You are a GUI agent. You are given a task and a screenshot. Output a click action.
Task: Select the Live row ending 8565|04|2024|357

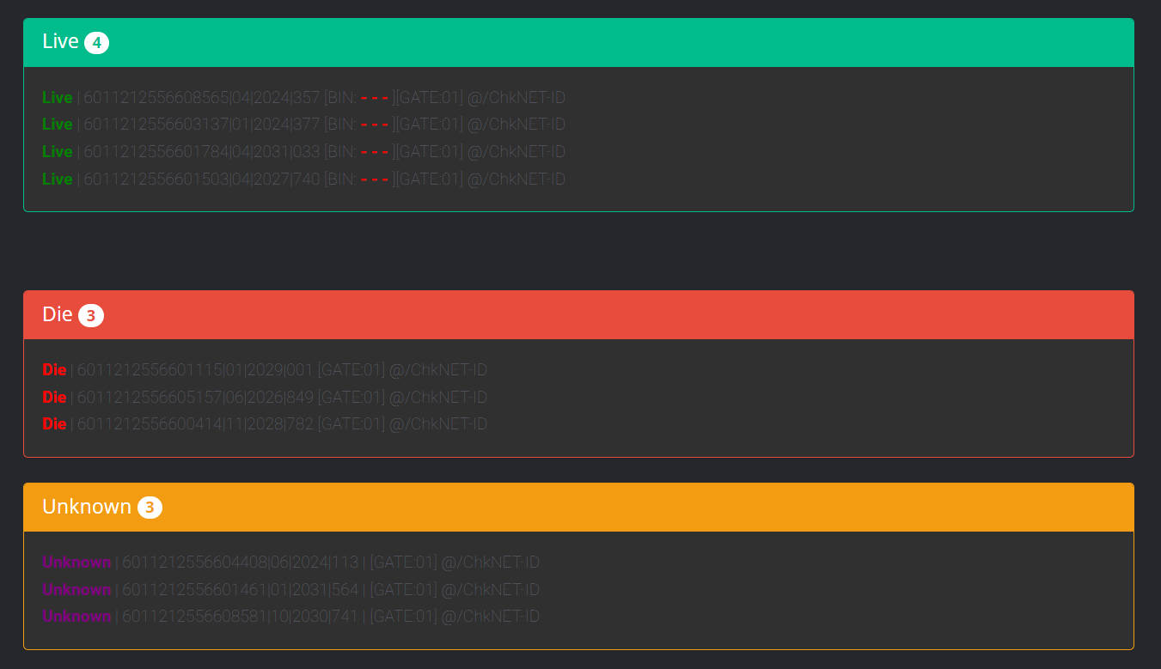pos(304,98)
